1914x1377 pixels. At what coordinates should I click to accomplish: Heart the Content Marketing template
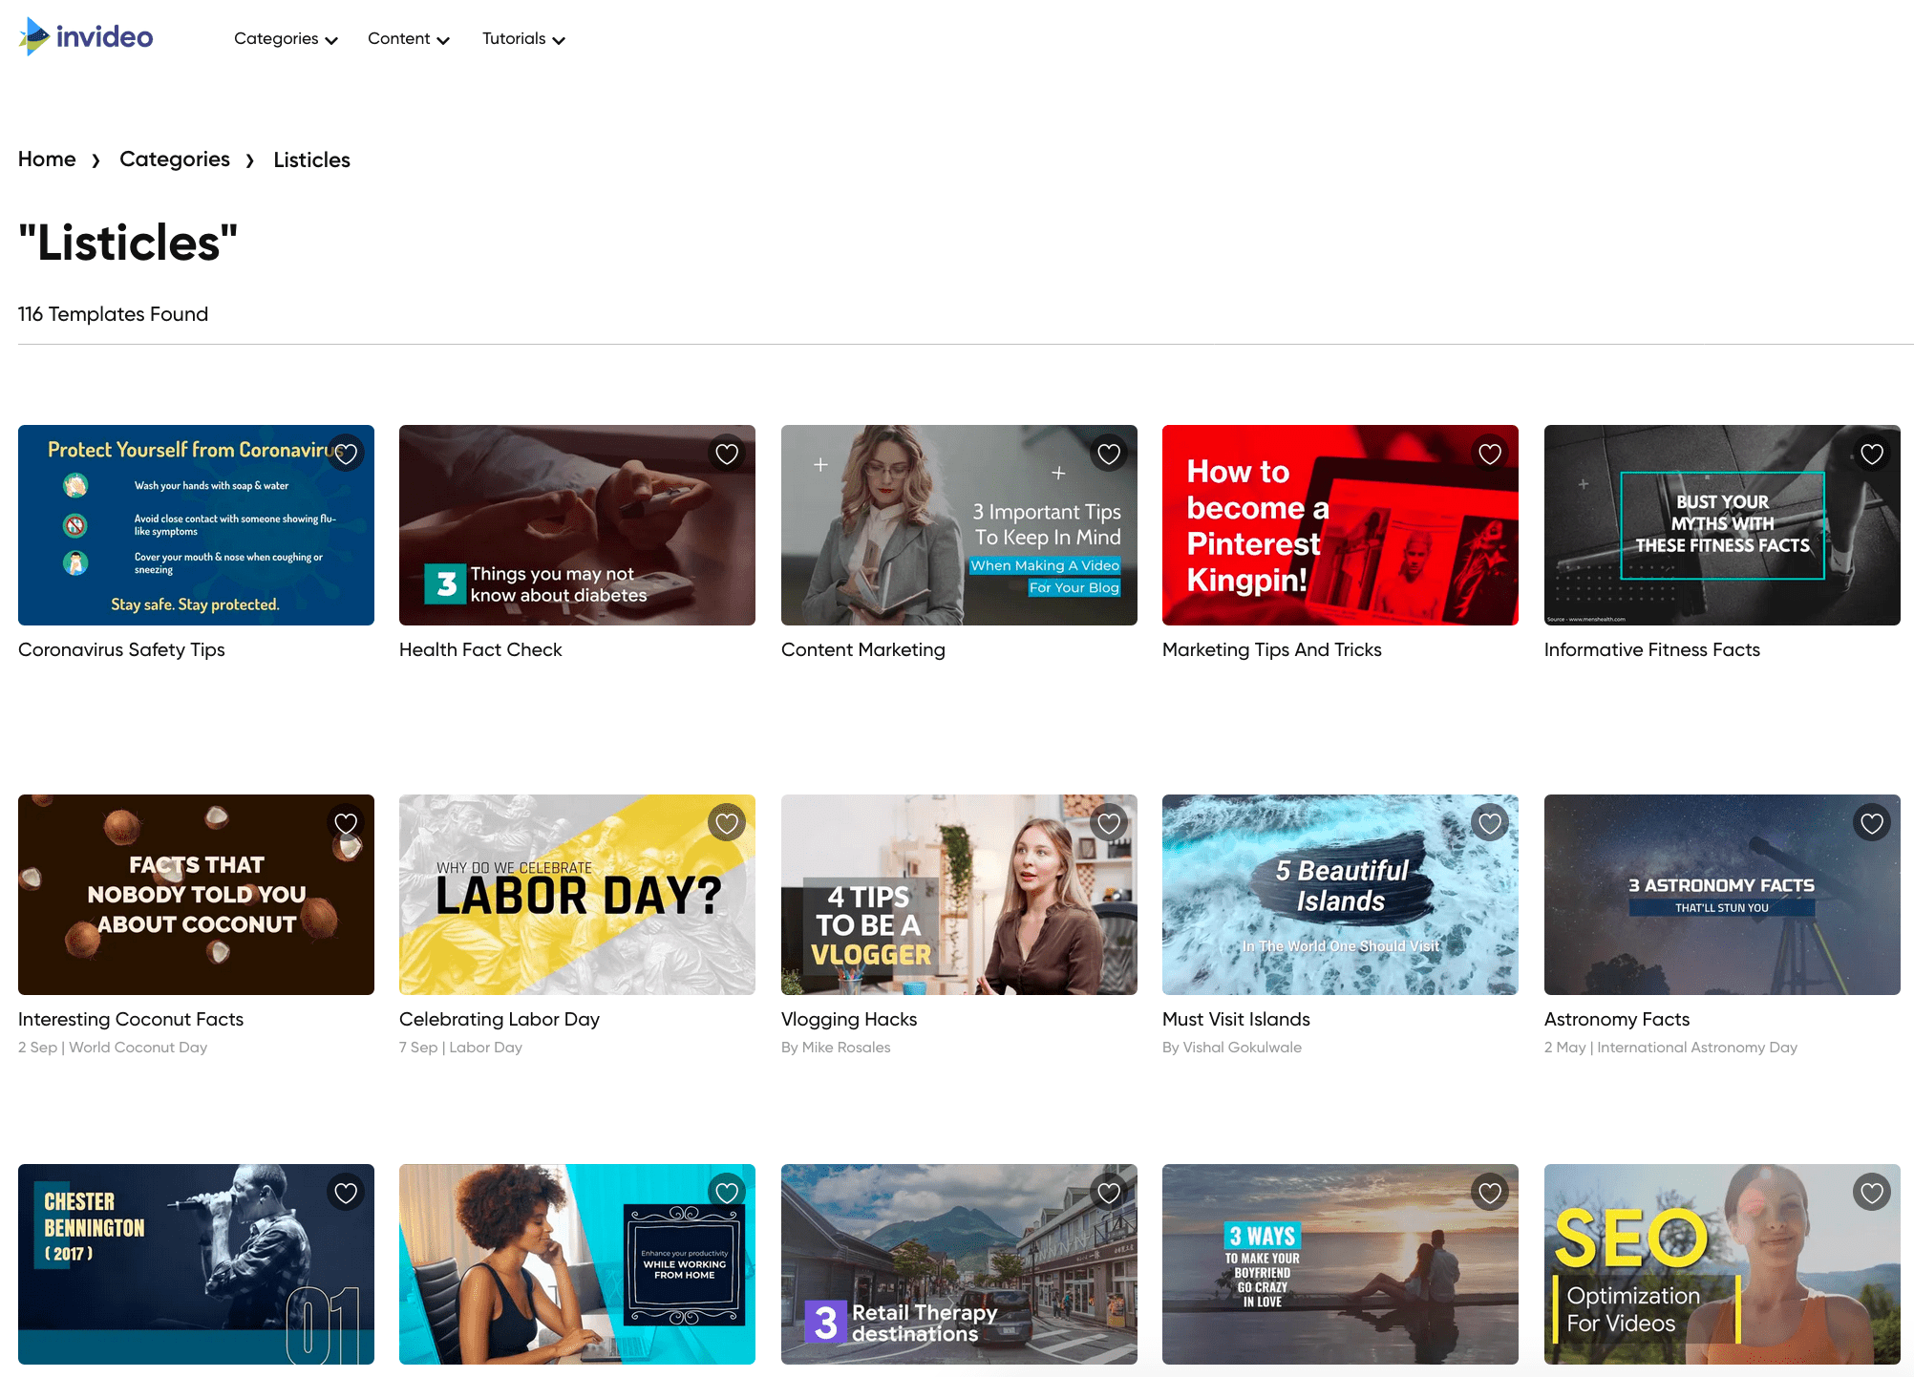[1109, 454]
